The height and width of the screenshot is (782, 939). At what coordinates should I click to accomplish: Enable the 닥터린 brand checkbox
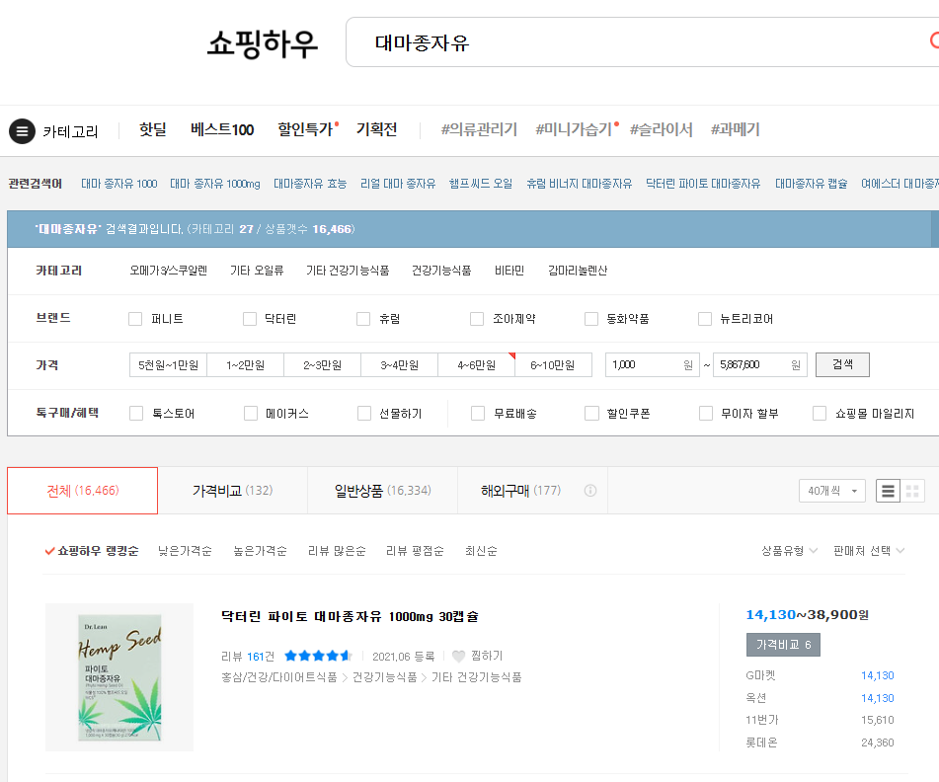coord(250,318)
